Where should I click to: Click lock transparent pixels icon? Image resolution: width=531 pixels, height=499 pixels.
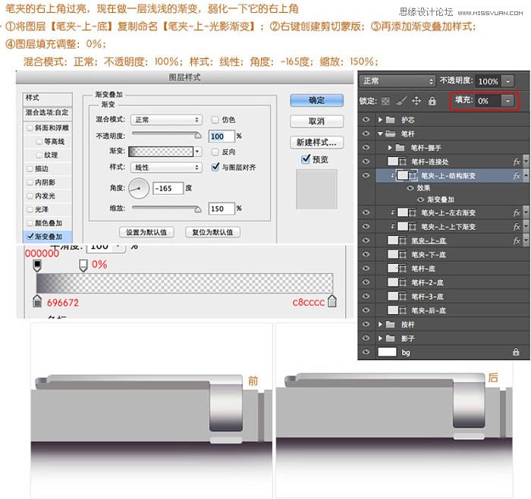[385, 101]
